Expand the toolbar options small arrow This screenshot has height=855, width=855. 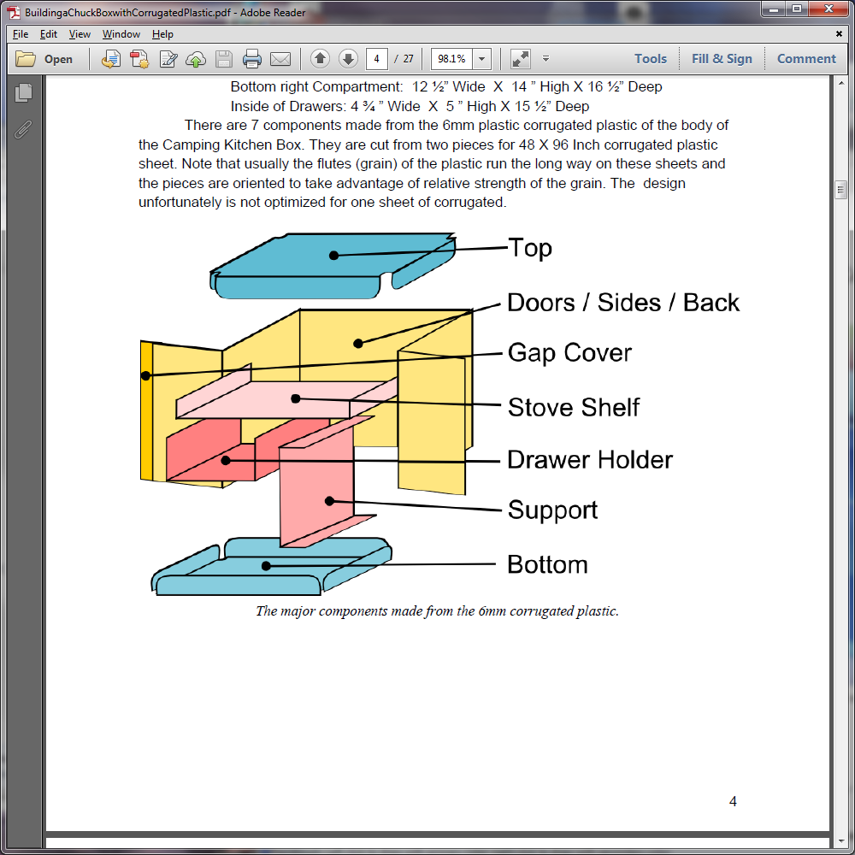(545, 59)
